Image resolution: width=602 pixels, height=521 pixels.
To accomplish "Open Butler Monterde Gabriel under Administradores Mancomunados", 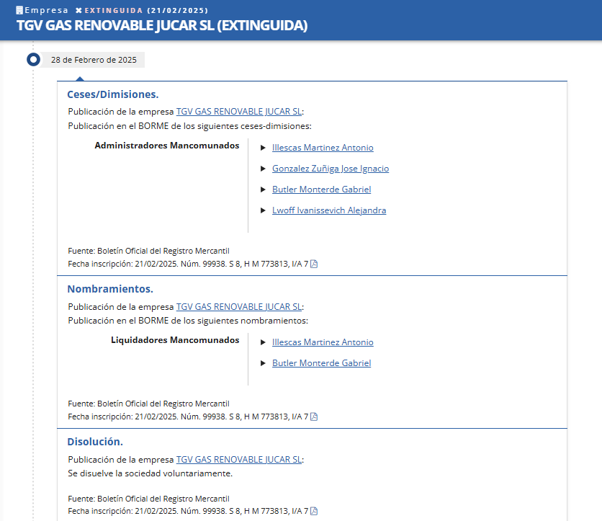I will (x=321, y=190).
